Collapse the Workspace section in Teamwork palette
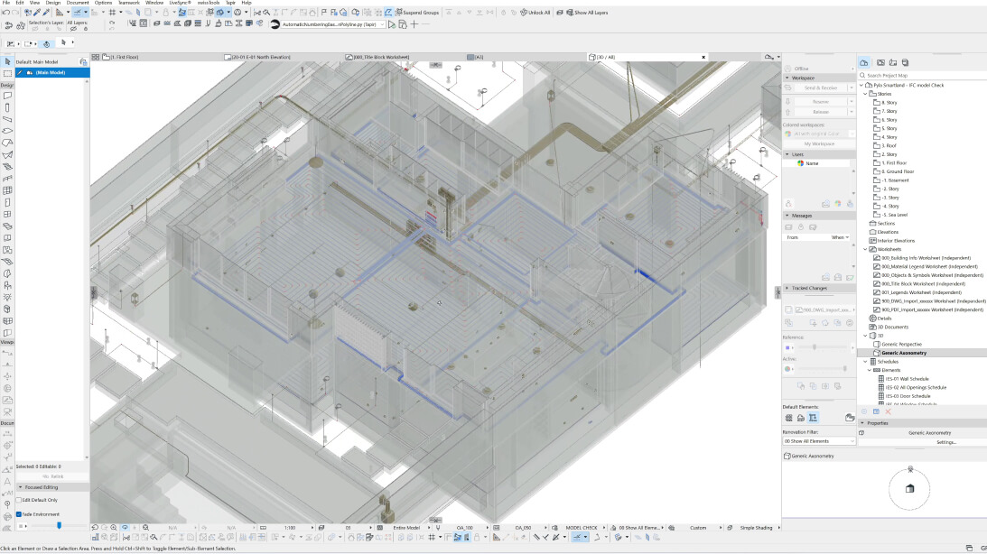987x554 pixels. point(787,78)
